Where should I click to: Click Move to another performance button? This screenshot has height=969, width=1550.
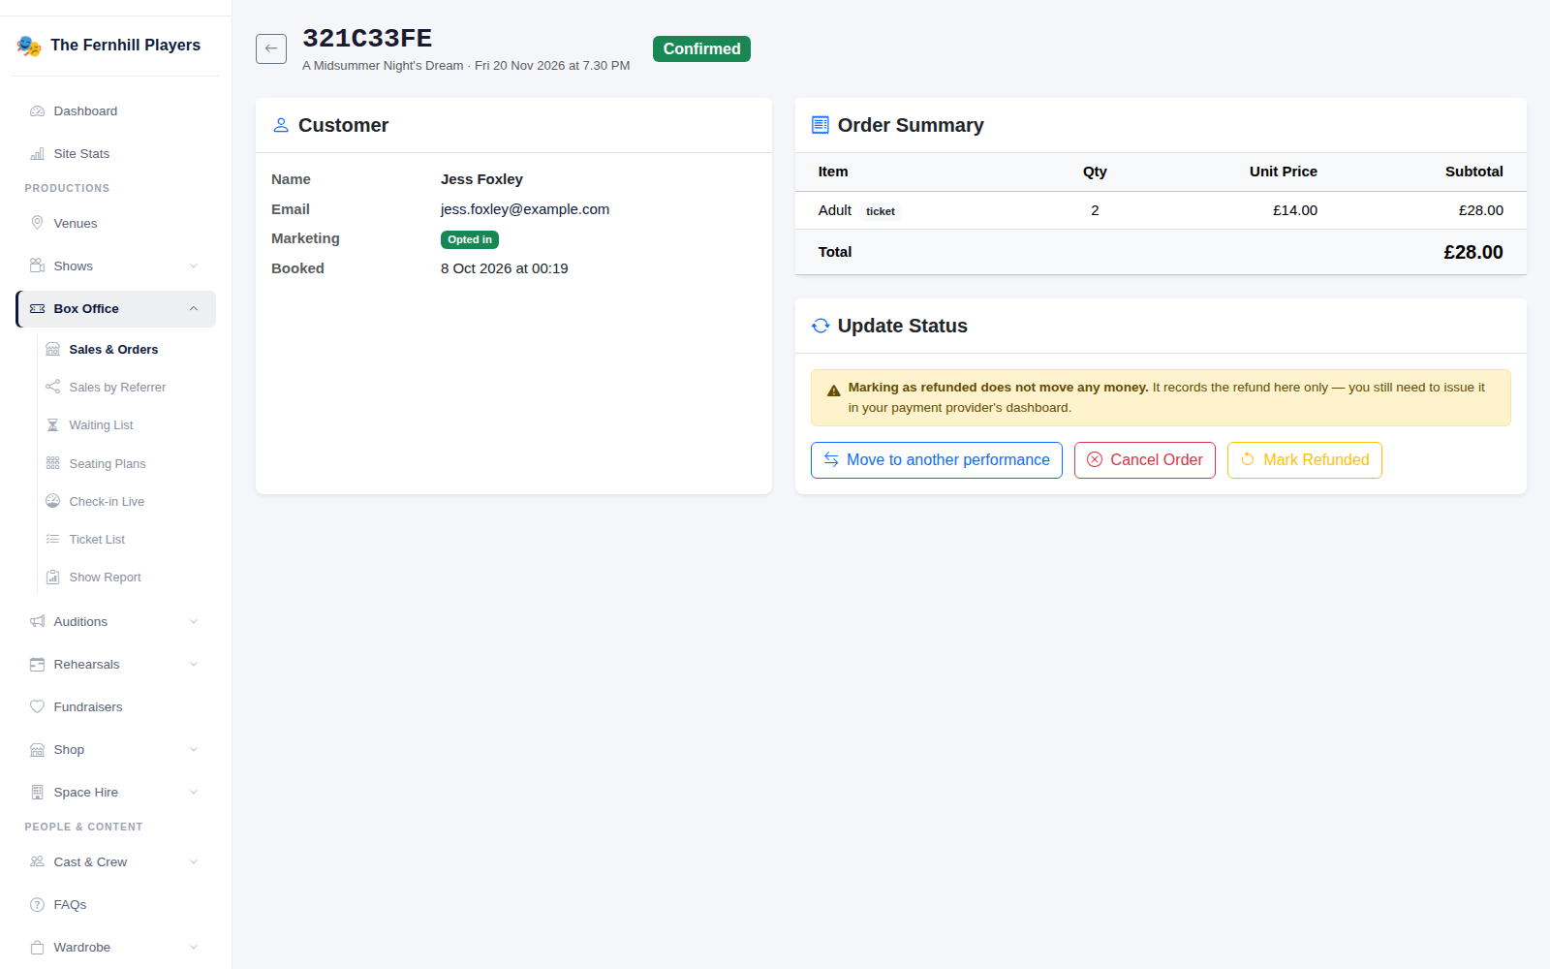(x=937, y=460)
